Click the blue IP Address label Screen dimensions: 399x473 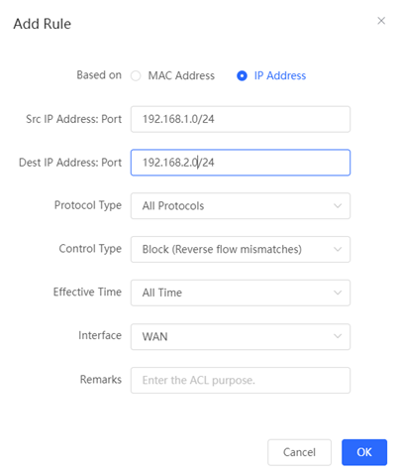pyautogui.click(x=280, y=75)
